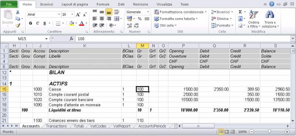Select the Page Layout view button
296x136 pixels.
[x=227, y=132]
